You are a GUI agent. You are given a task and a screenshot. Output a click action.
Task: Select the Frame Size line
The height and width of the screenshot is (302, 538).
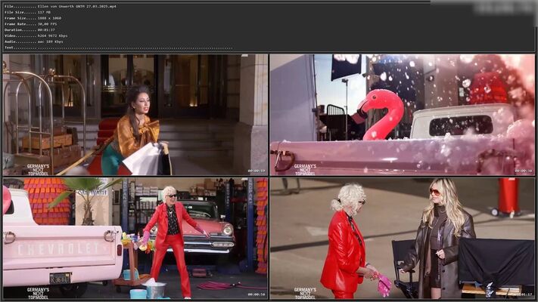click(x=33, y=18)
